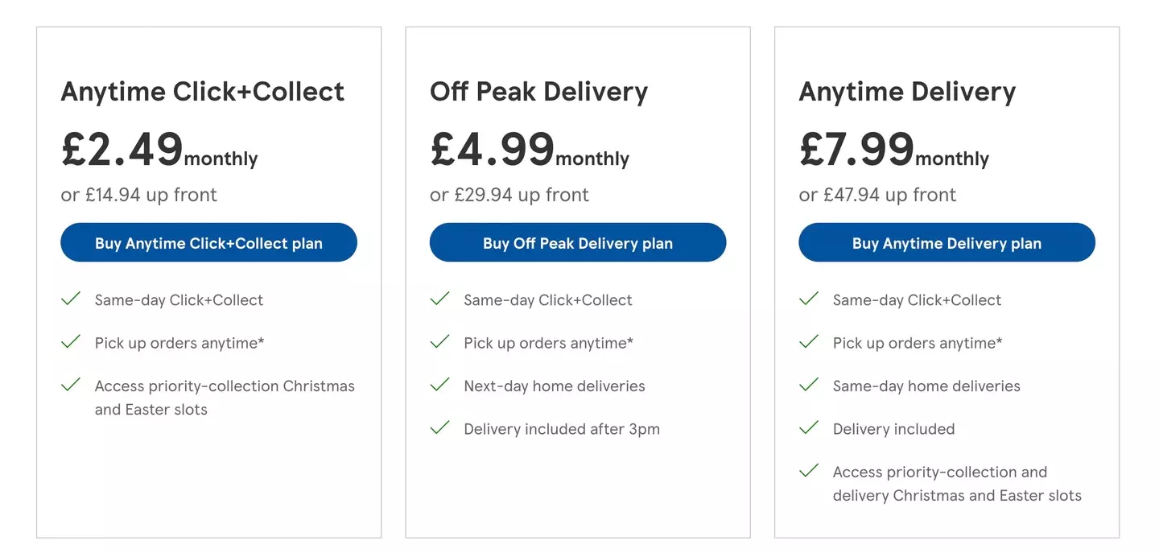Image resolution: width=1159 pixels, height=553 pixels.
Task: Click the checkmark beside Same-day home deliveries
Action: click(808, 385)
